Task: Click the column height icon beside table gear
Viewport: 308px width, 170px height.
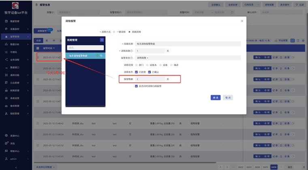Action: [x=298, y=40]
